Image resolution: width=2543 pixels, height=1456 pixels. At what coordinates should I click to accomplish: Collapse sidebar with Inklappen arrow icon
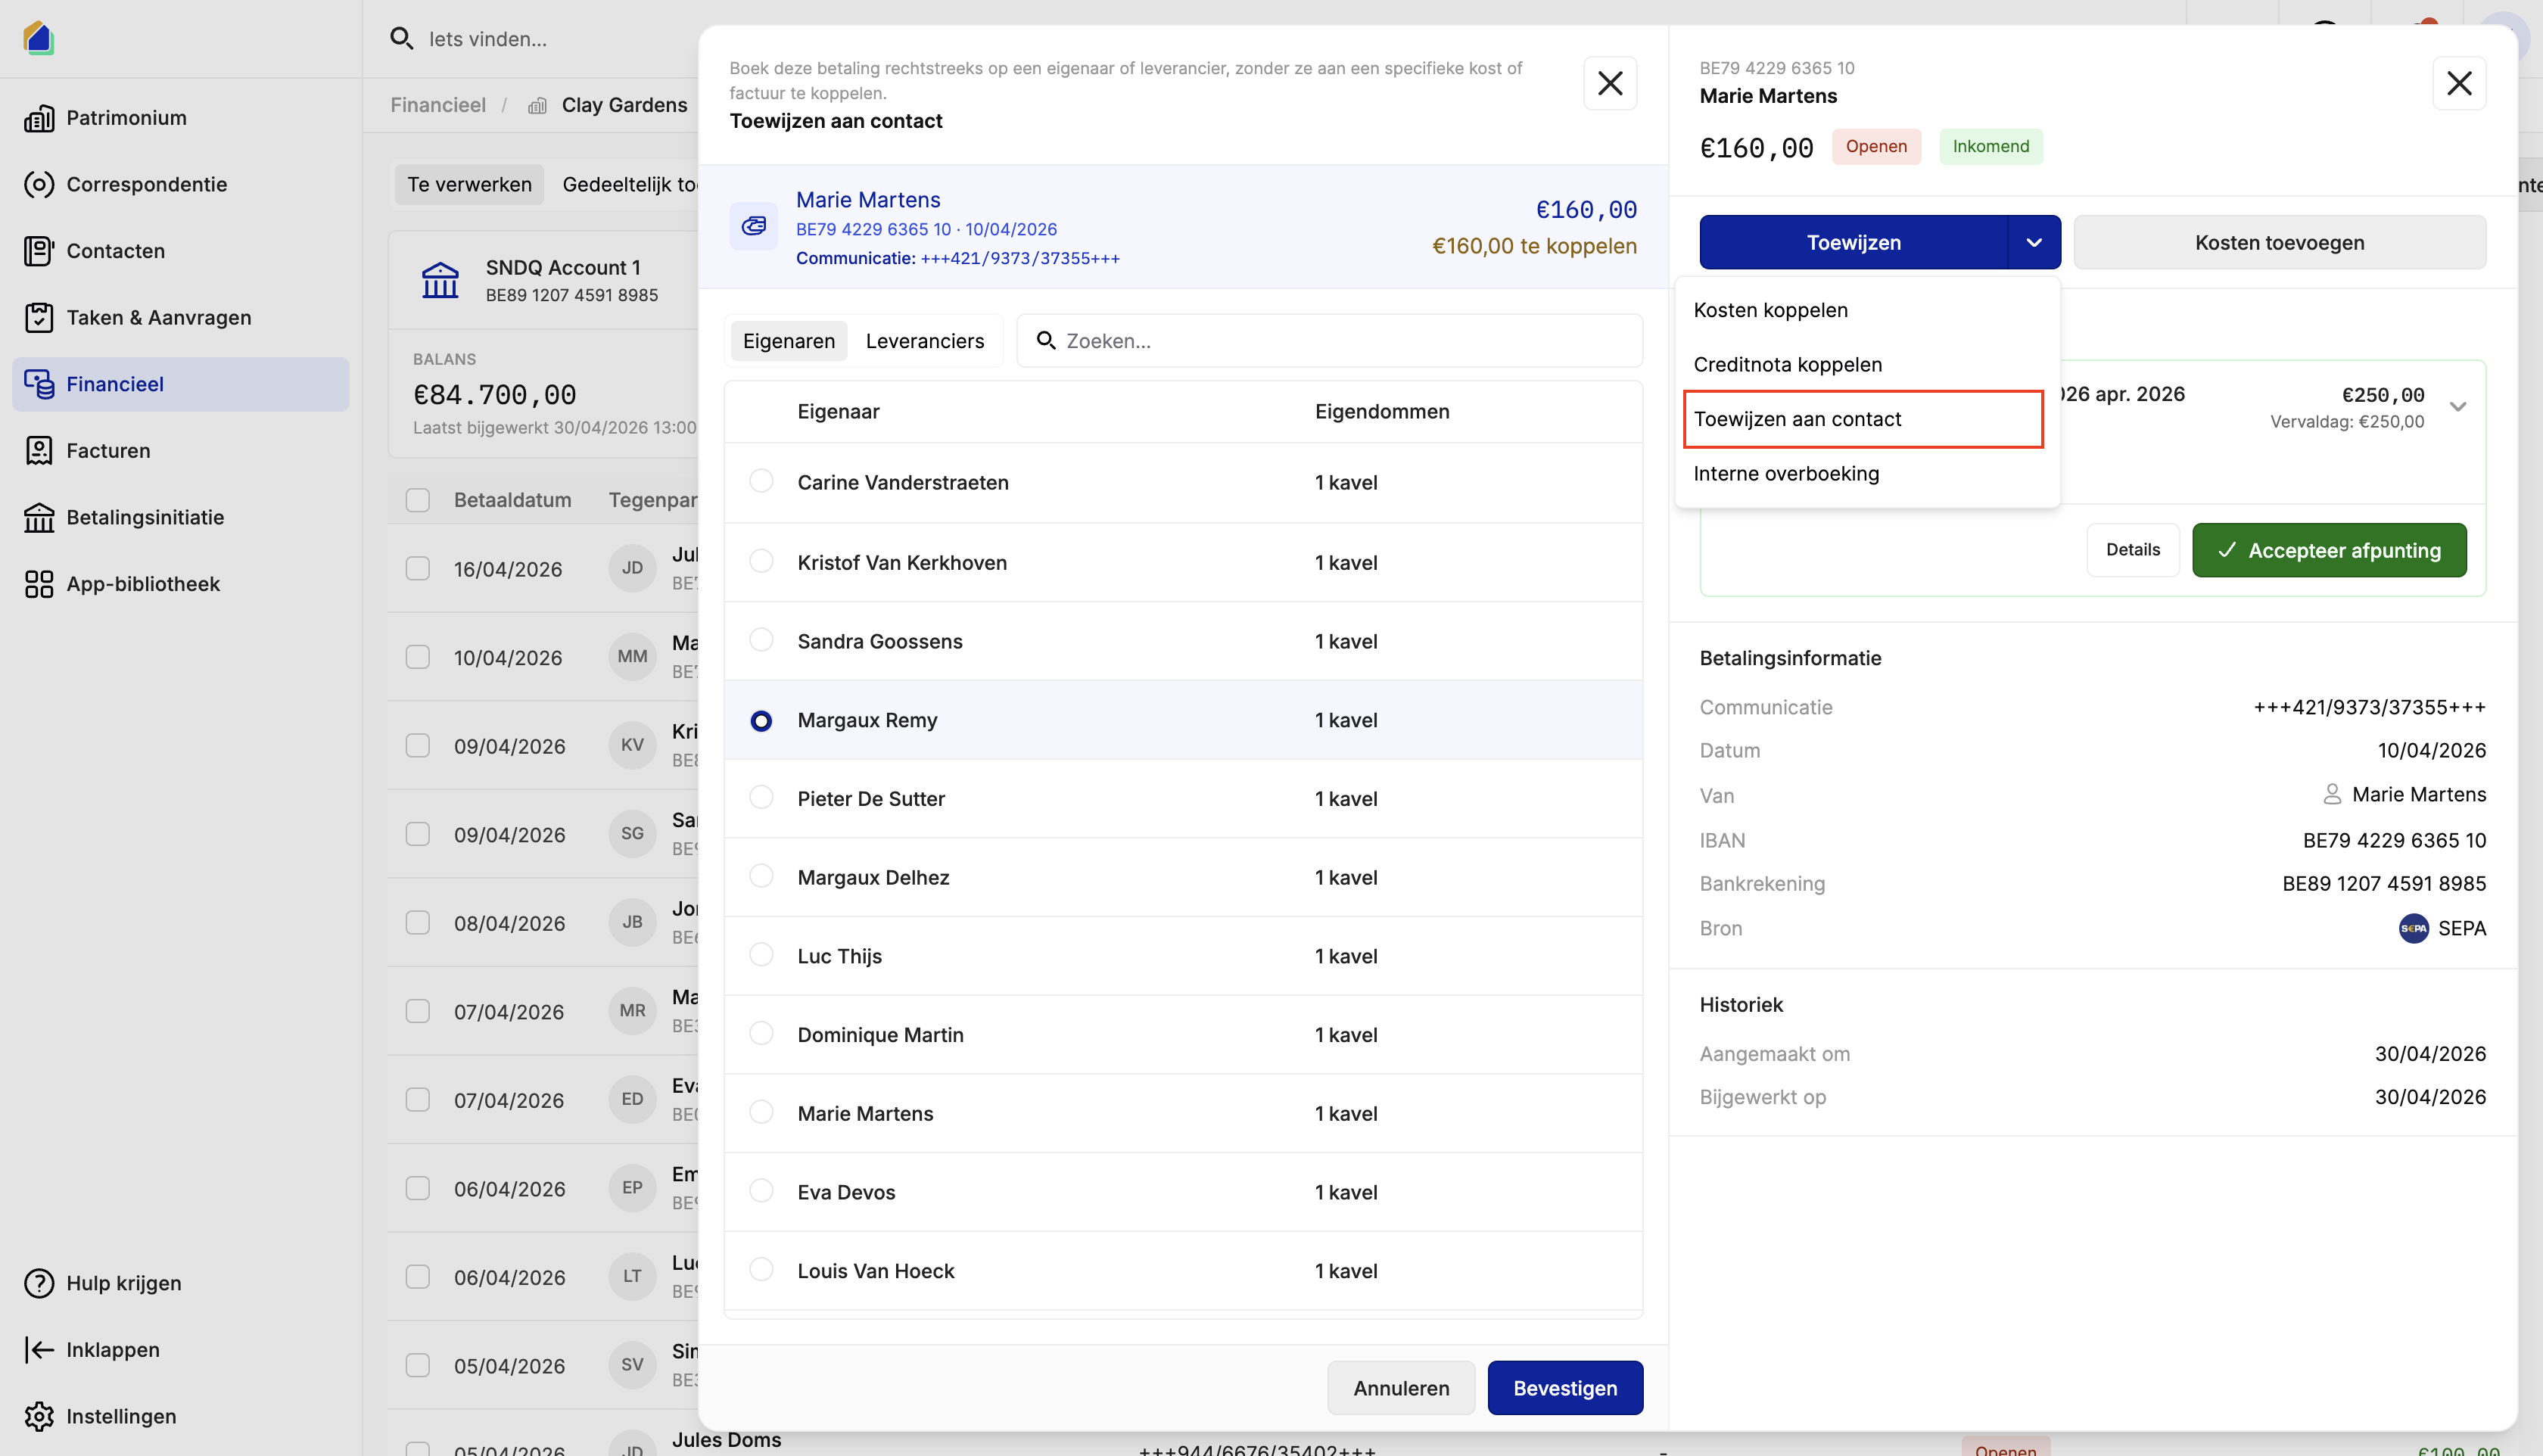(x=39, y=1350)
